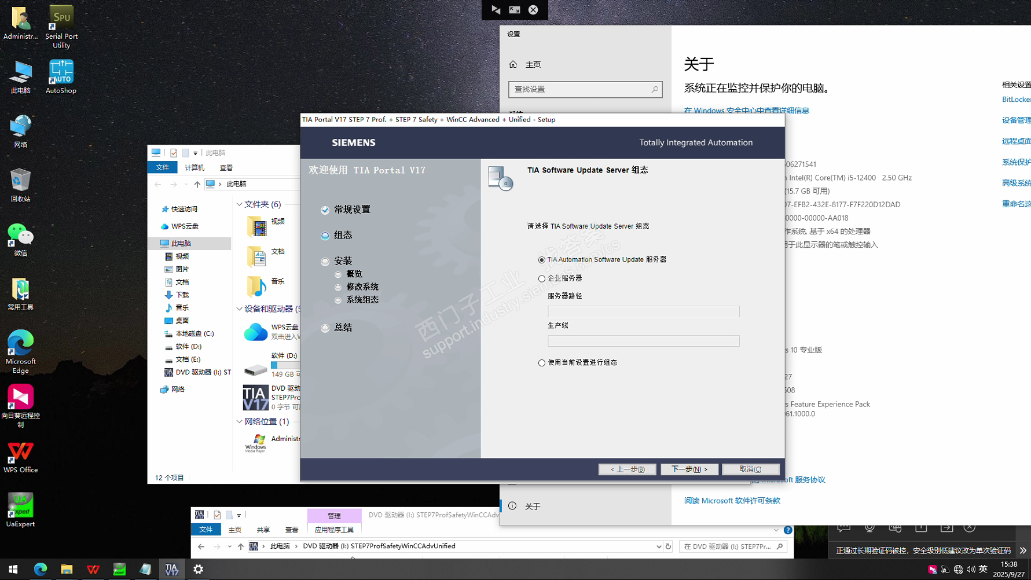Viewport: 1031px width, 580px height.
Task: Launch Microsoft Edge from the desktop
Action: [x=20, y=352]
